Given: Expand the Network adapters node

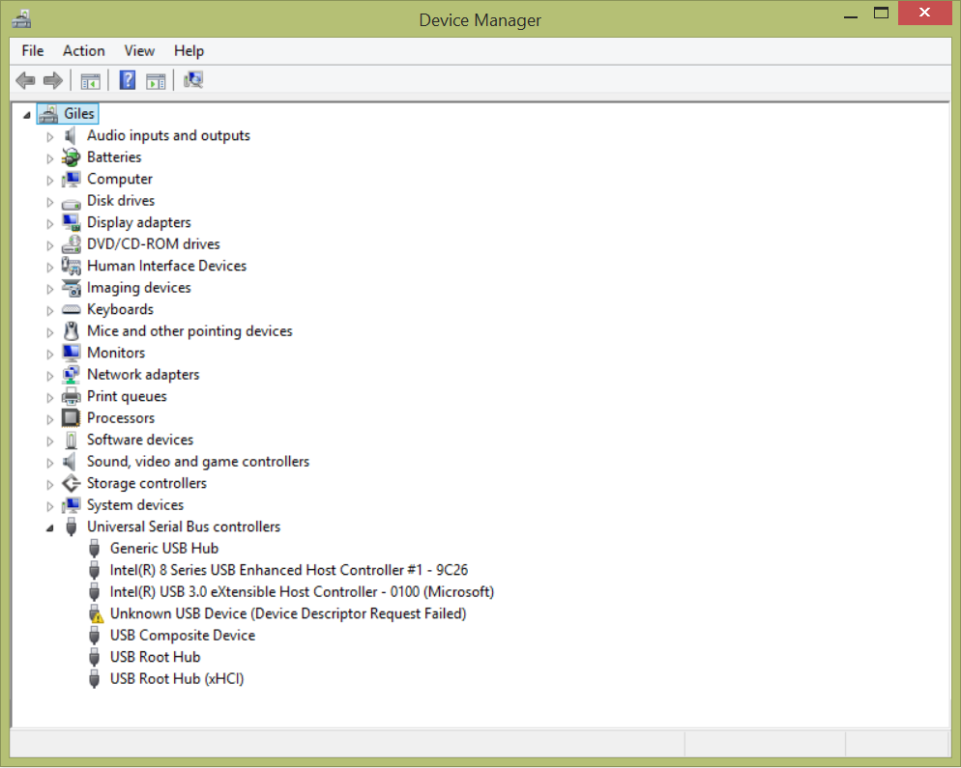Looking at the screenshot, I should pos(50,375).
